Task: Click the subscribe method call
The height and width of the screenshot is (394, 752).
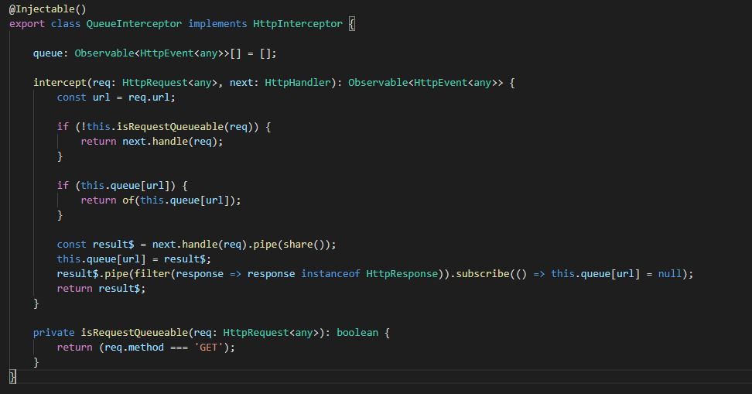Action: pos(483,273)
